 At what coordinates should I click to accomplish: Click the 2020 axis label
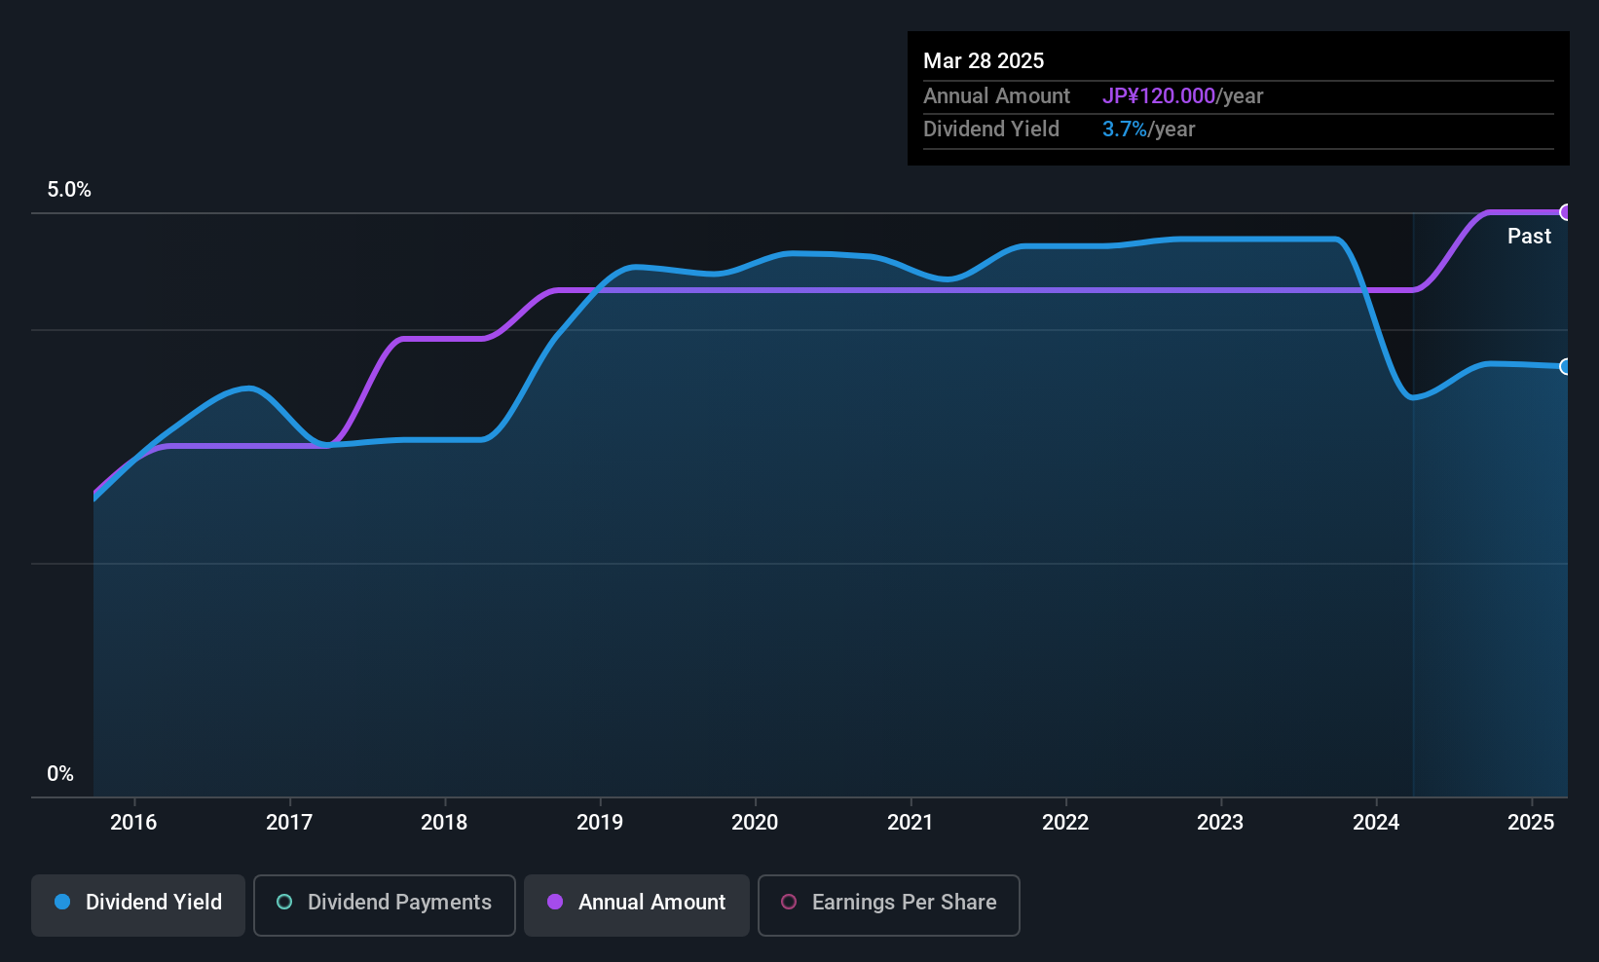click(755, 822)
